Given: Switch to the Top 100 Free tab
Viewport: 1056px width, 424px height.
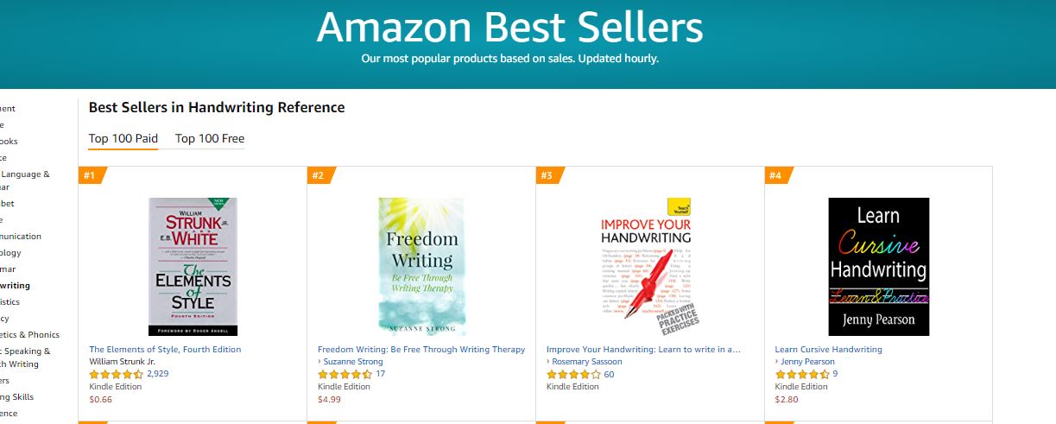Looking at the screenshot, I should (x=210, y=139).
